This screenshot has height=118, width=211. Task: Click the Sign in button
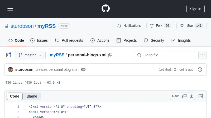(x=195, y=9)
